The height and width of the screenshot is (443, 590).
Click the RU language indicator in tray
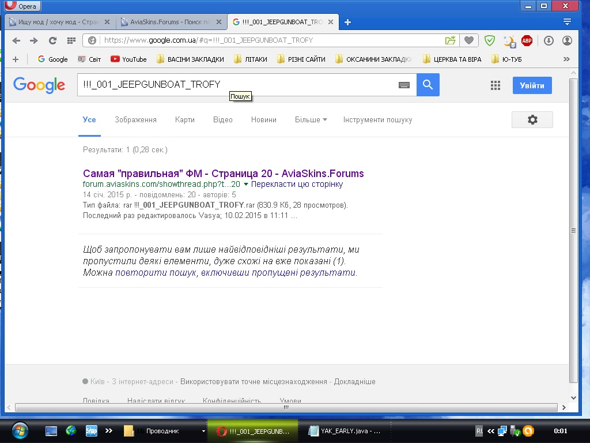479,431
